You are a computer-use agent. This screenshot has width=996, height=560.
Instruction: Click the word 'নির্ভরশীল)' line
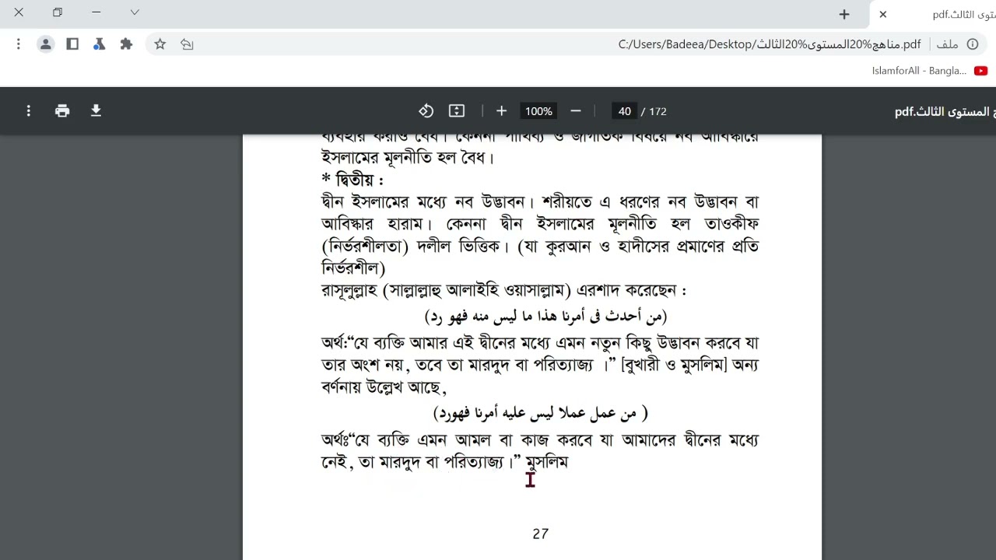click(x=353, y=268)
